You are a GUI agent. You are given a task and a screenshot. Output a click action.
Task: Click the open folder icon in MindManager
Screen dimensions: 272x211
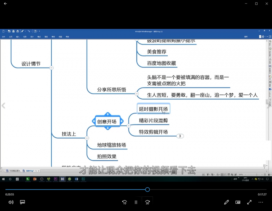9,31
